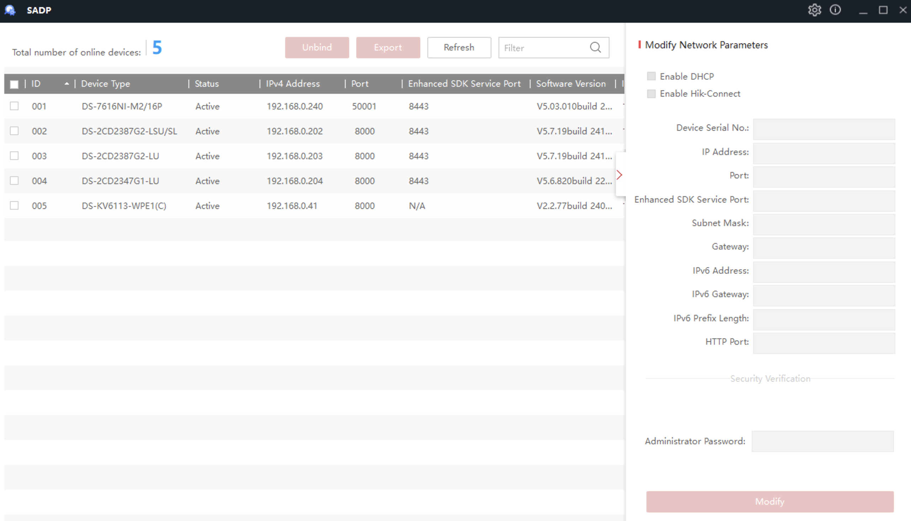Screen dimensions: 911x521
Task: Enable DHCP for the device
Action: 651,76
